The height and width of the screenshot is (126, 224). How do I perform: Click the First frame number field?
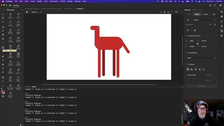211,75
